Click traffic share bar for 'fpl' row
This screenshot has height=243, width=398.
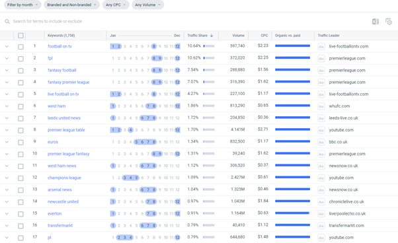209,58
